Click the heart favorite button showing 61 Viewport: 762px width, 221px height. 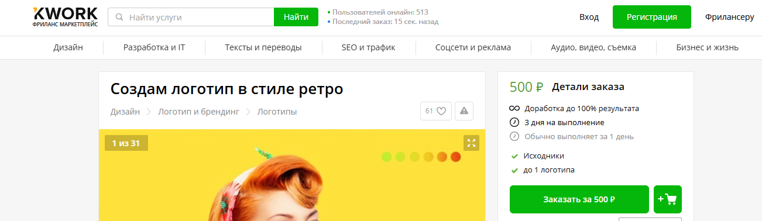(x=436, y=111)
